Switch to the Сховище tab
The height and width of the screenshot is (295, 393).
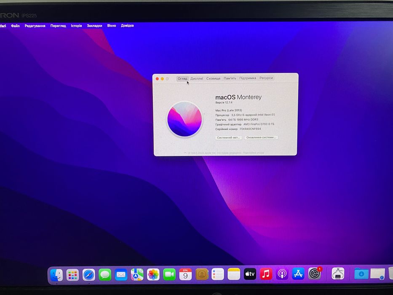tap(213, 78)
